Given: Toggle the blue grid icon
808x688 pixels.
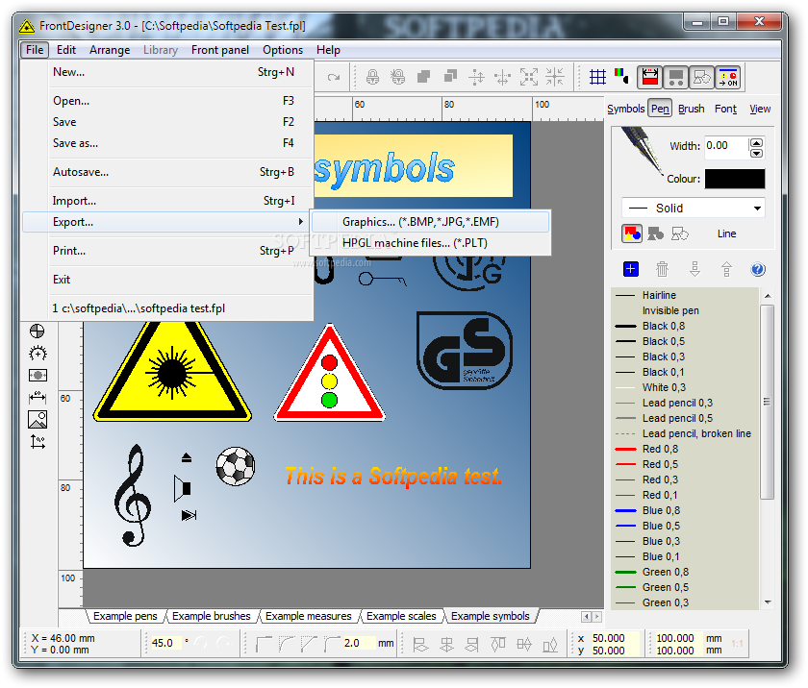Looking at the screenshot, I should point(597,77).
